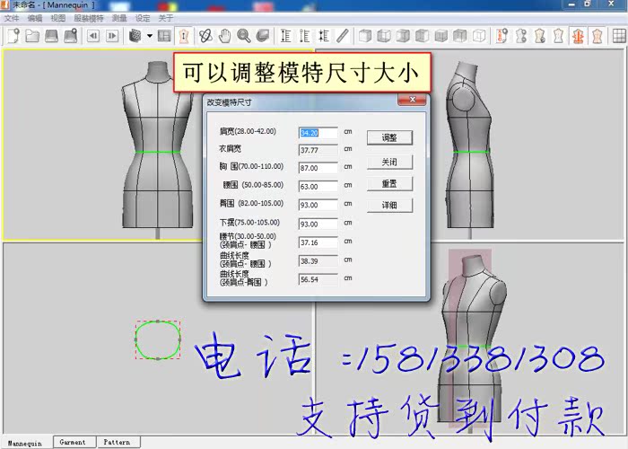628x449 pixels.
Task: Click the curve length field 38.39
Action: coord(318,261)
